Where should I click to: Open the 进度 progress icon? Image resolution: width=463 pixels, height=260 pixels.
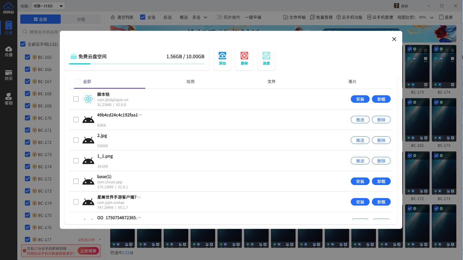coord(266,56)
